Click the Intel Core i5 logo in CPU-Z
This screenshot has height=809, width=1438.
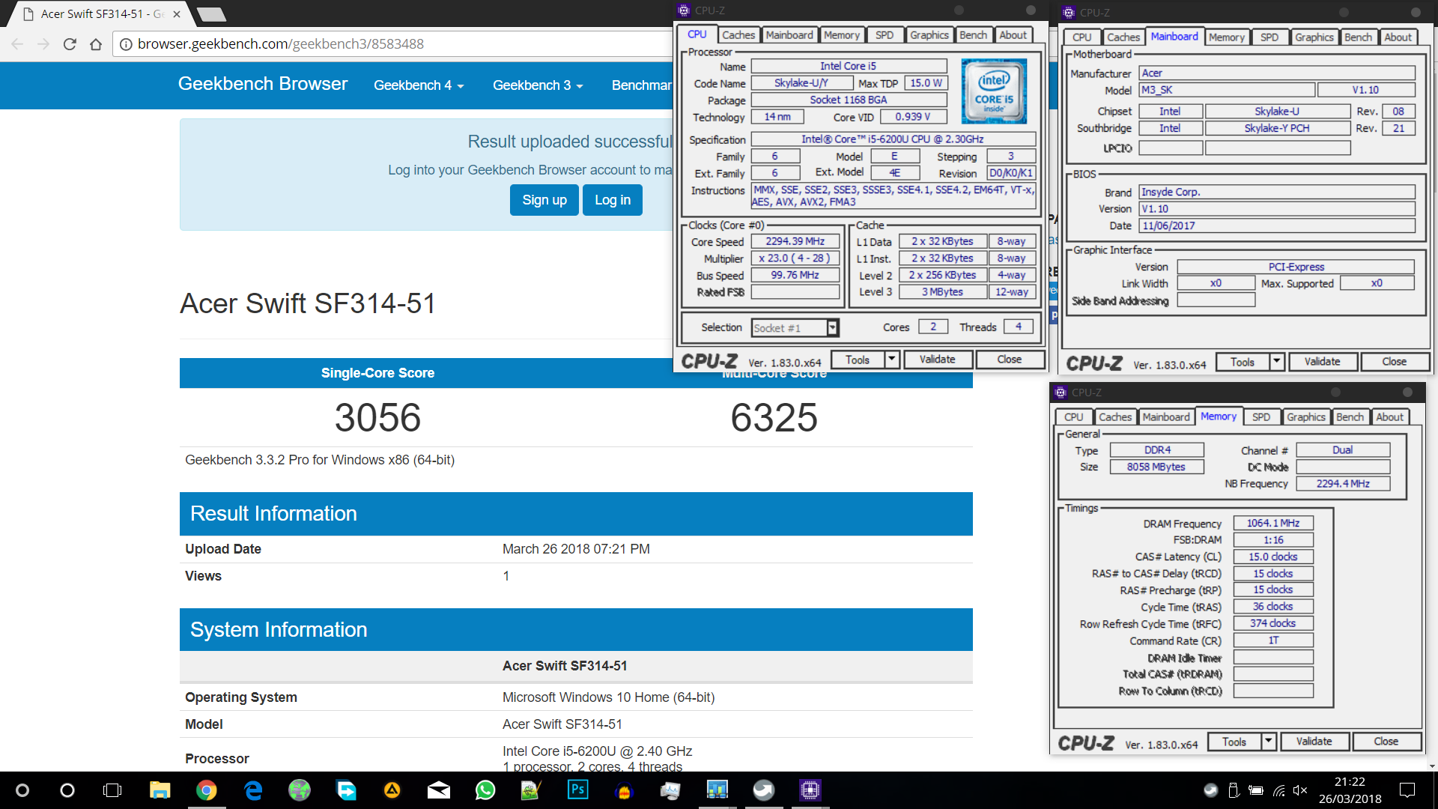tap(994, 91)
